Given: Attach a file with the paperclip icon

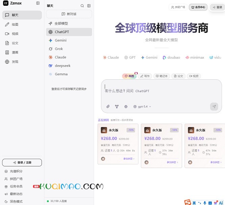Looking at the screenshot, I should tap(108, 106).
